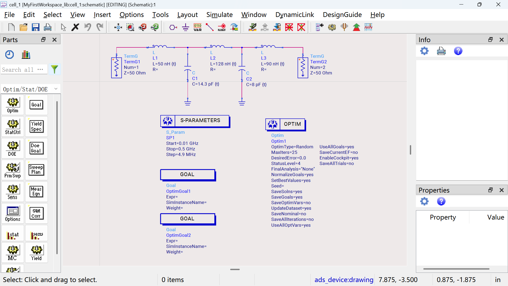Close the Parts panel
This screenshot has height=286, width=508.
click(55, 40)
